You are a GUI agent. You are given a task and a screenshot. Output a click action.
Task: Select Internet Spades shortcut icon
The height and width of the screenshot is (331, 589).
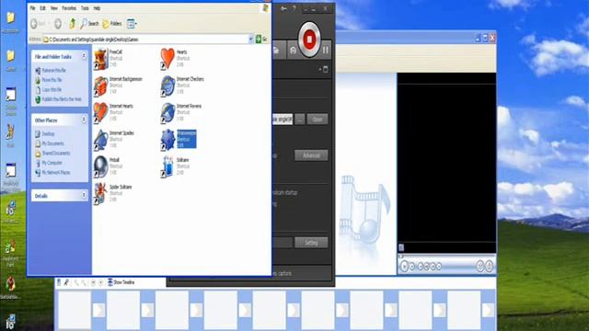(100, 140)
